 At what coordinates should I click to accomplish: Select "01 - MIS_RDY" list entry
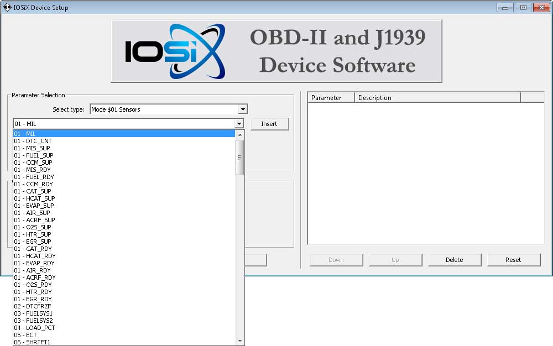[124, 170]
